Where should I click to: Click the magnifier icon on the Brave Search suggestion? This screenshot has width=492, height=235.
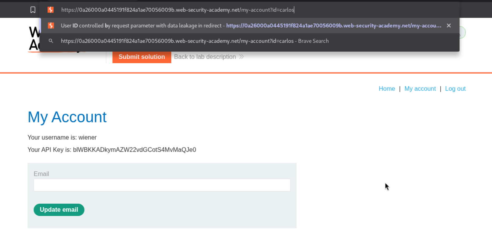51,41
